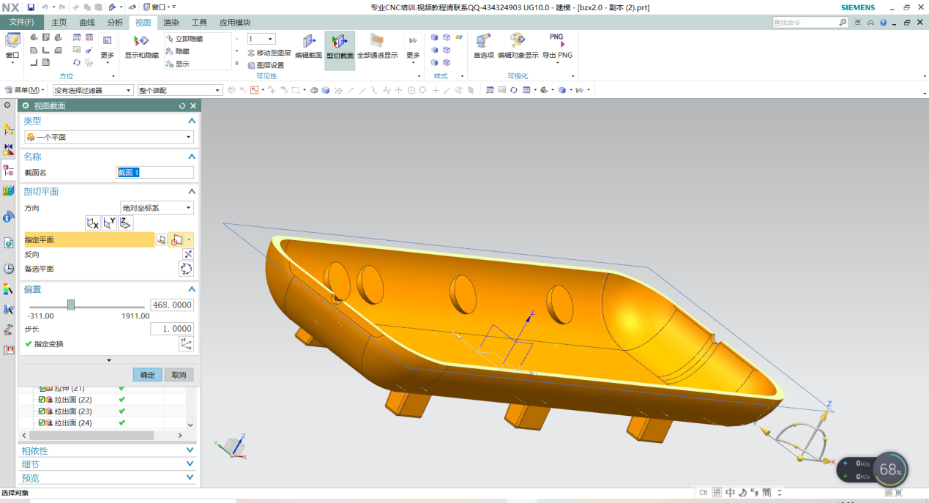Open the 文件(F) menu

(x=21, y=23)
